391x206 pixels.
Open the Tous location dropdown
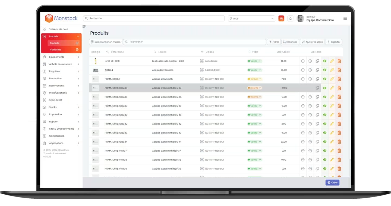251,18
